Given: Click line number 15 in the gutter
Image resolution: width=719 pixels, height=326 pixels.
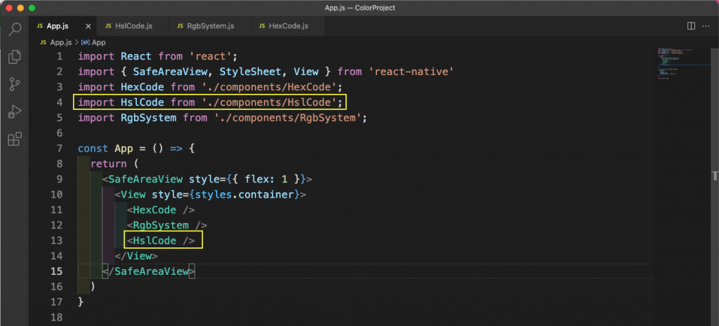Looking at the screenshot, I should [x=56, y=271].
